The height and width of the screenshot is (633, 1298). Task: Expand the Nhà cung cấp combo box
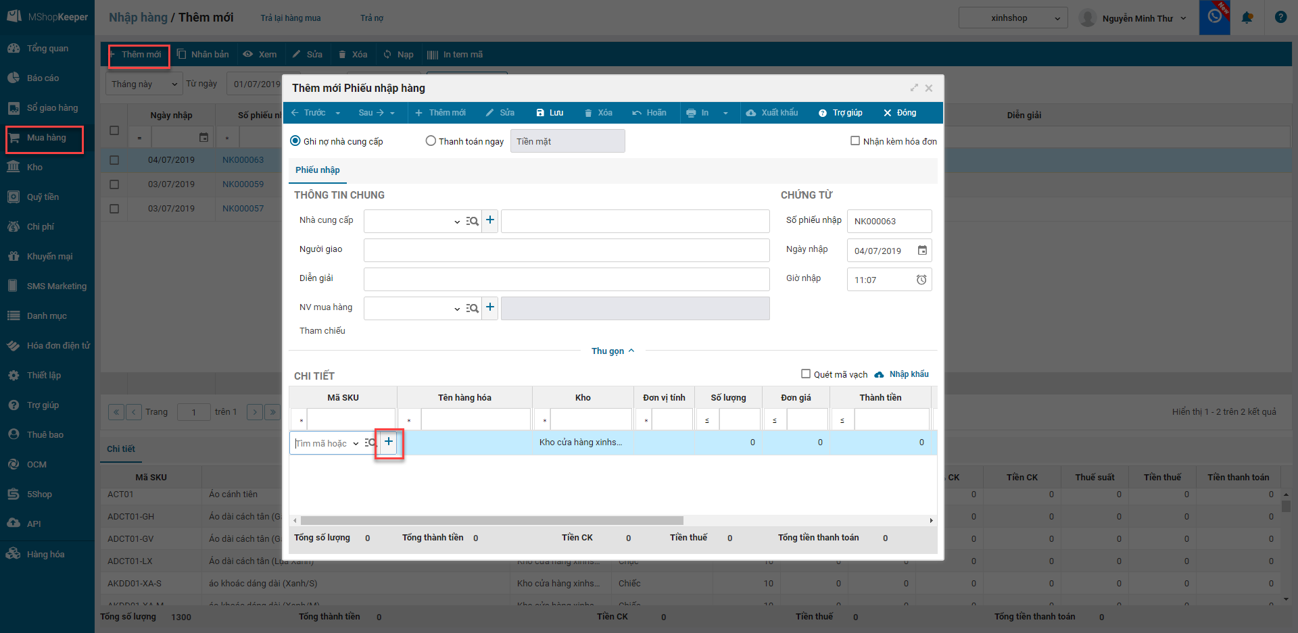(x=457, y=222)
